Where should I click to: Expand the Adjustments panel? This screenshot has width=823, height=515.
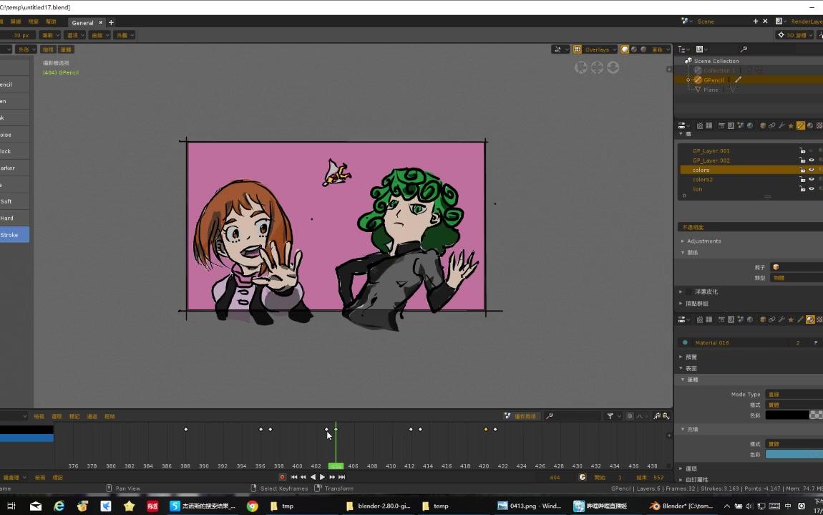coord(704,241)
